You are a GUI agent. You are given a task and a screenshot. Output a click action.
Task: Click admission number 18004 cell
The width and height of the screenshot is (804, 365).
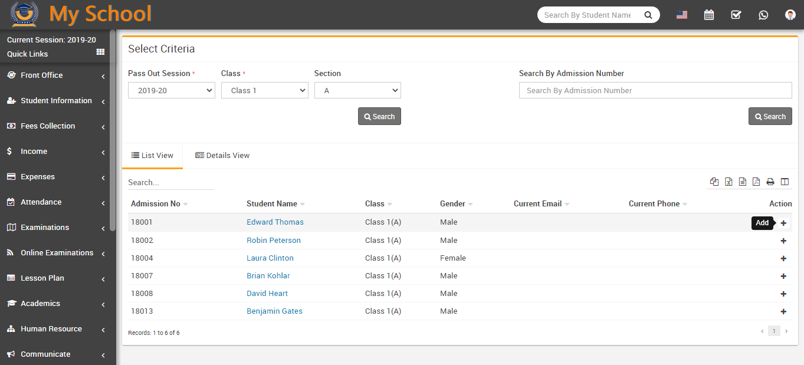pyautogui.click(x=142, y=258)
